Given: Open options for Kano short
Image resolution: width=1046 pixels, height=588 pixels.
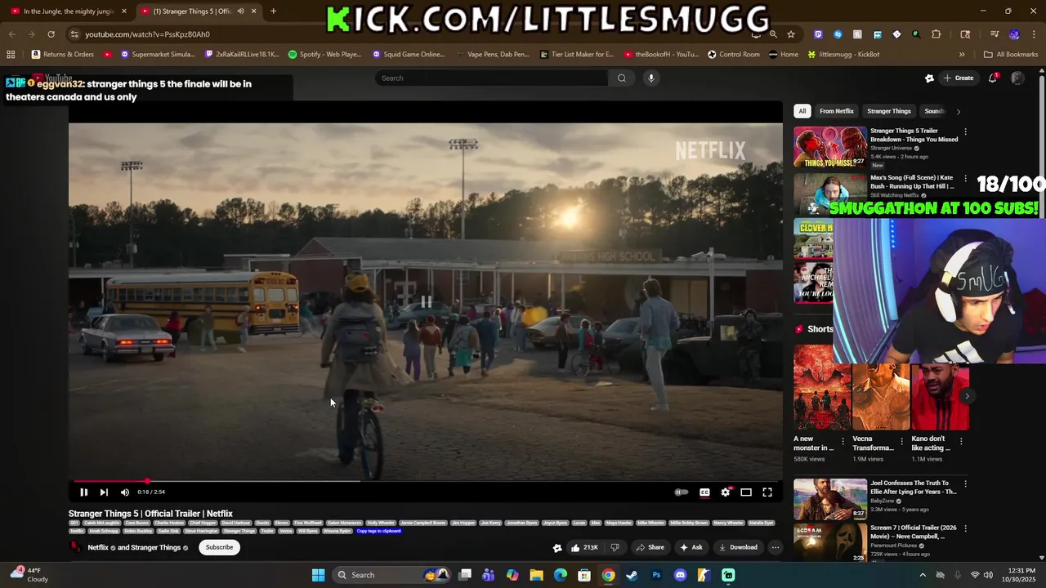Looking at the screenshot, I should (x=961, y=441).
